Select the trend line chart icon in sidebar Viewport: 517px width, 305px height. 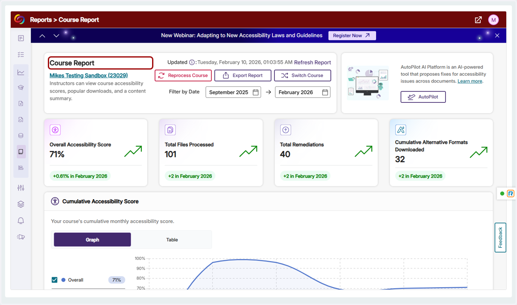[x=21, y=72]
